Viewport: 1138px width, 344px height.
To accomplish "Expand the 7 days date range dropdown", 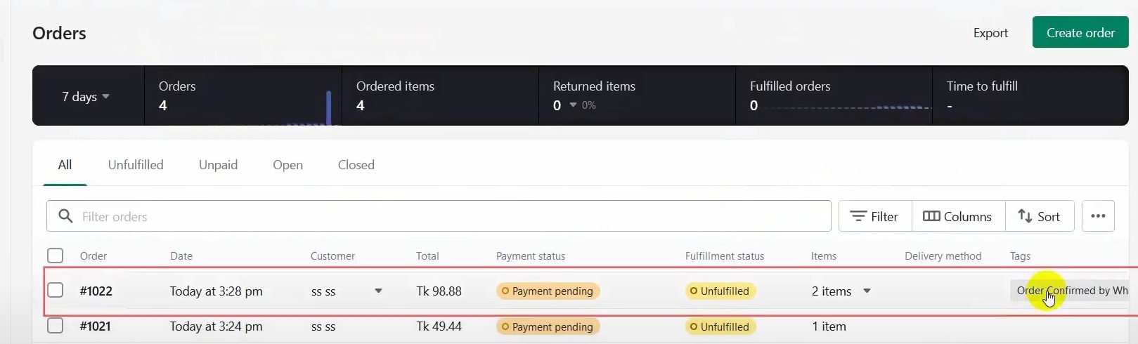I will pos(86,96).
